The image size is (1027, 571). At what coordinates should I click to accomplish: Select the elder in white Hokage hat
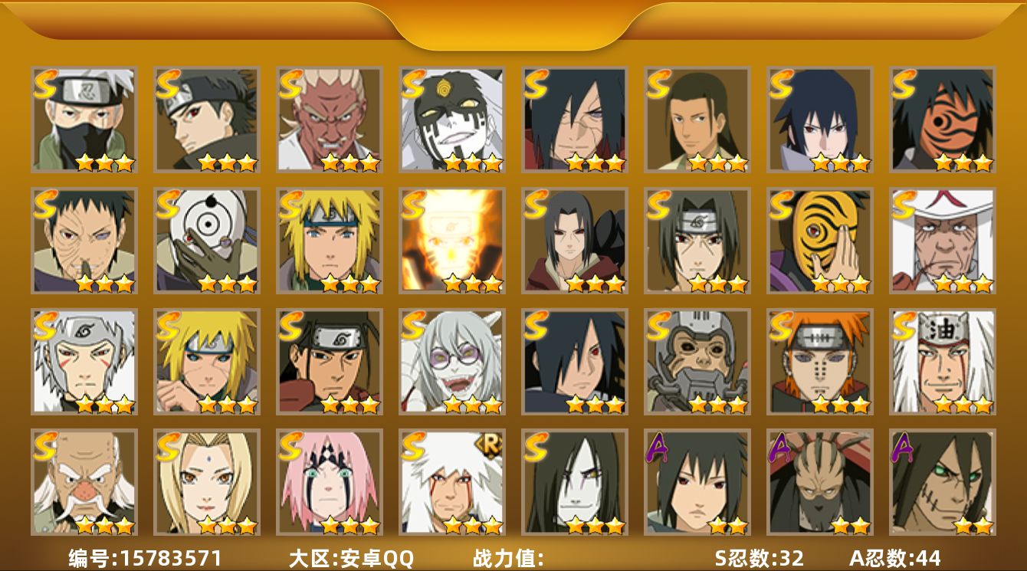click(942, 241)
